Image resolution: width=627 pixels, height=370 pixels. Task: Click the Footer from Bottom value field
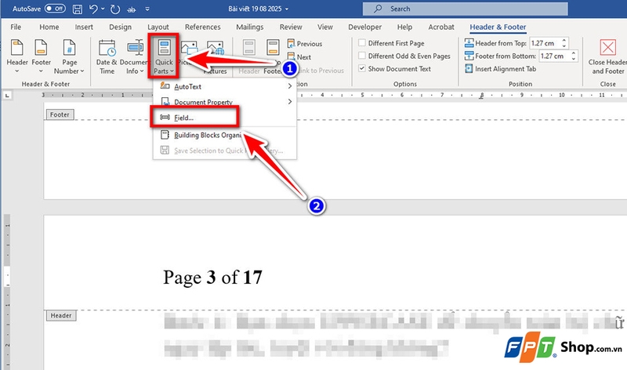(553, 56)
